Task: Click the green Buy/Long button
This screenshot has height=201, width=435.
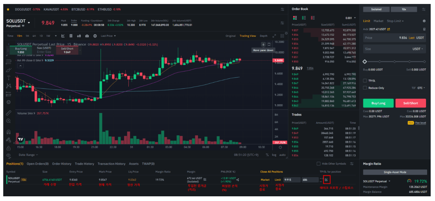Action: pos(378,103)
